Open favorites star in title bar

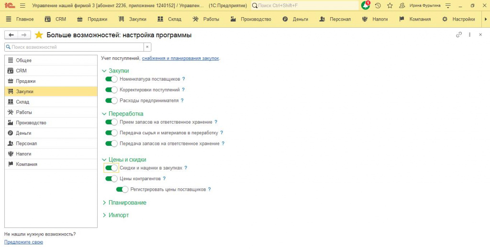tap(390, 6)
